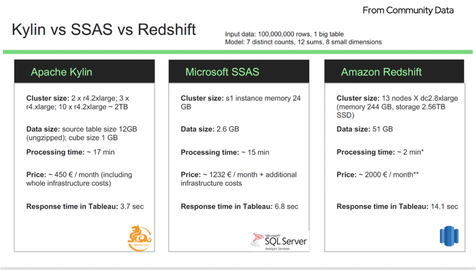Select the Microsoft SSAS card header
Screen dimensions: 476x270
[x=239, y=71]
